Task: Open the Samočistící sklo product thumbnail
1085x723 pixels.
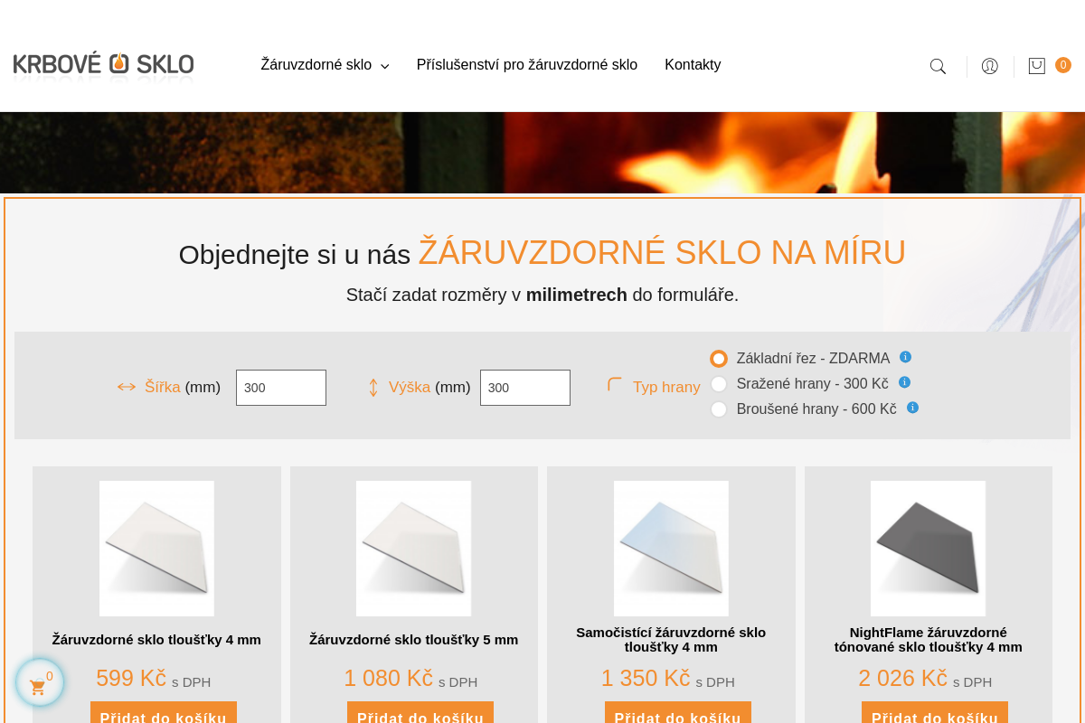Action: pos(671,548)
